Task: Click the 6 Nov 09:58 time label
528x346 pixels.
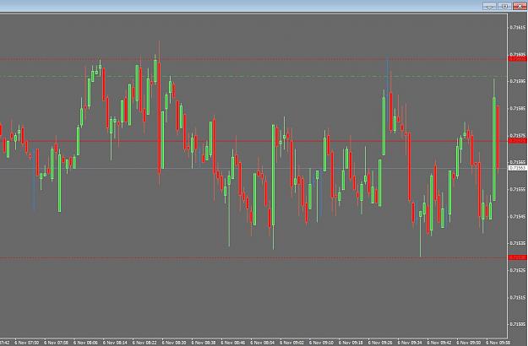Action: point(498,343)
